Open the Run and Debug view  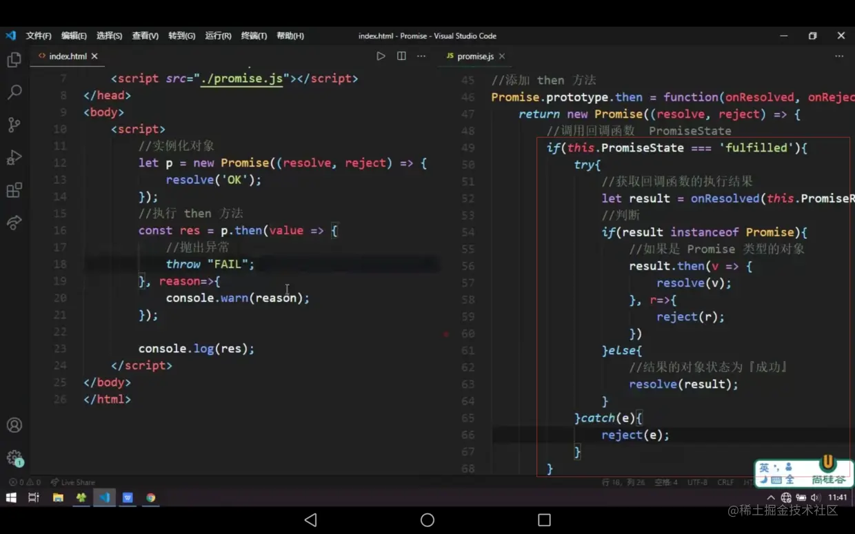click(x=14, y=157)
